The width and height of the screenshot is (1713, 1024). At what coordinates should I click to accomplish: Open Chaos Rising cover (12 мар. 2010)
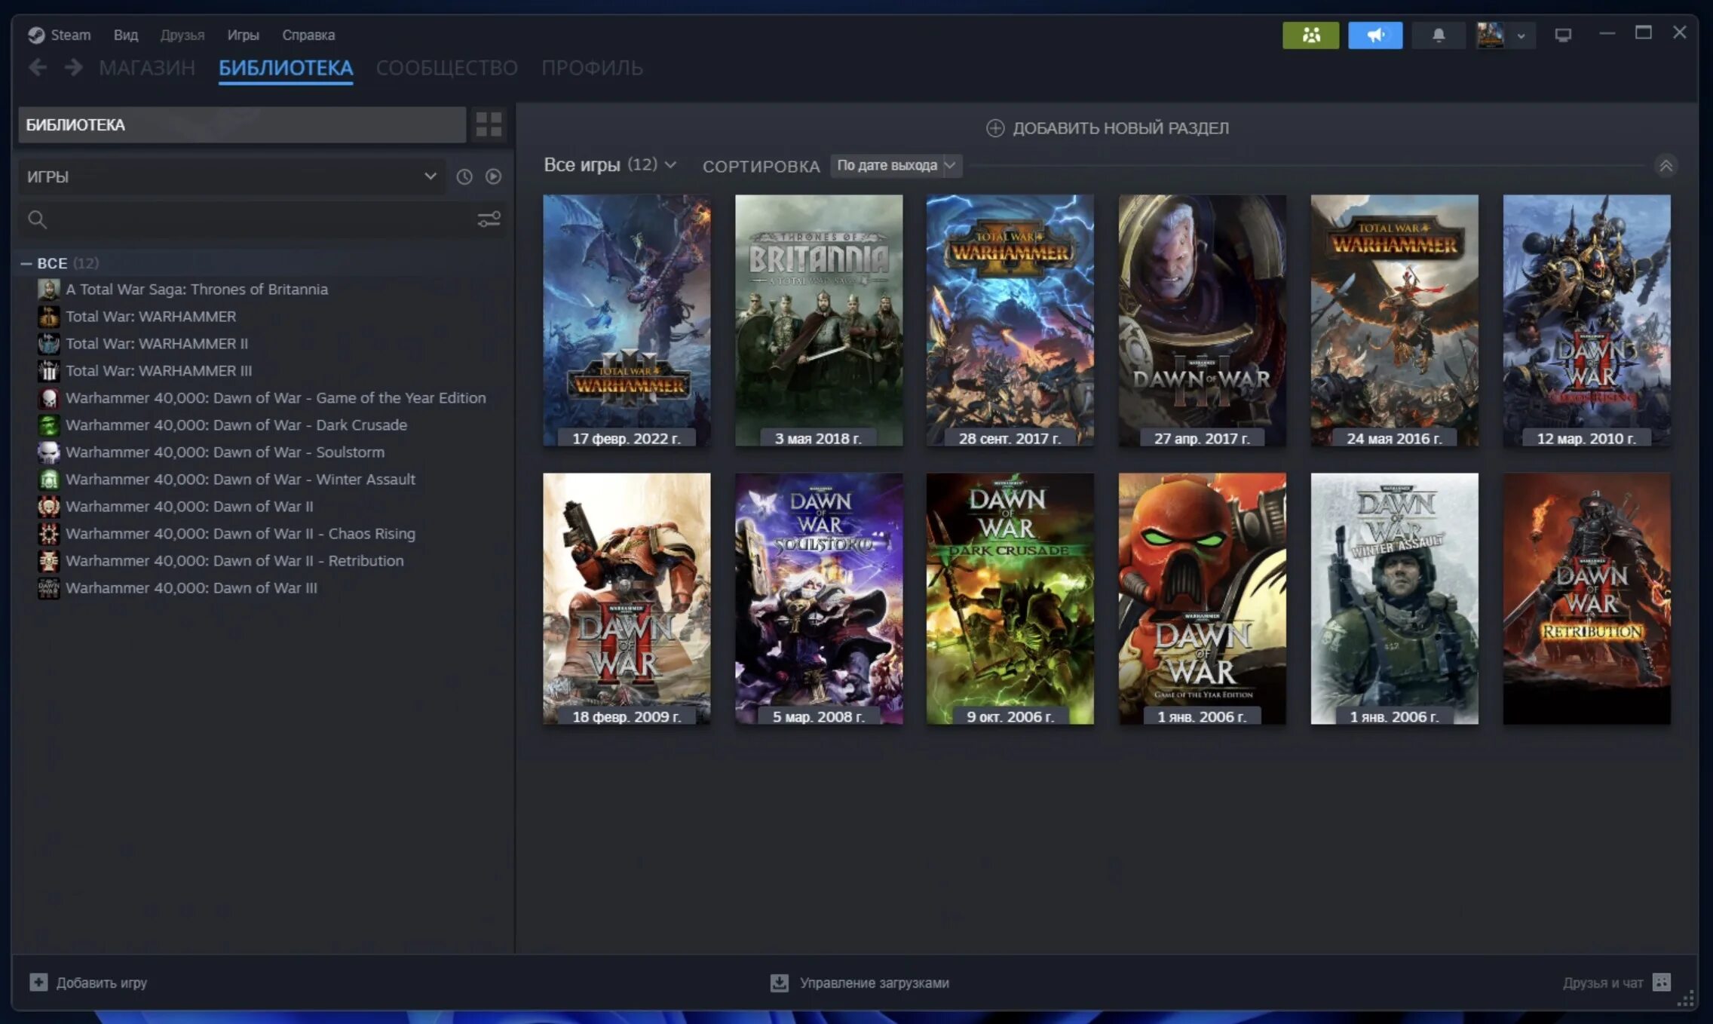click(1587, 321)
